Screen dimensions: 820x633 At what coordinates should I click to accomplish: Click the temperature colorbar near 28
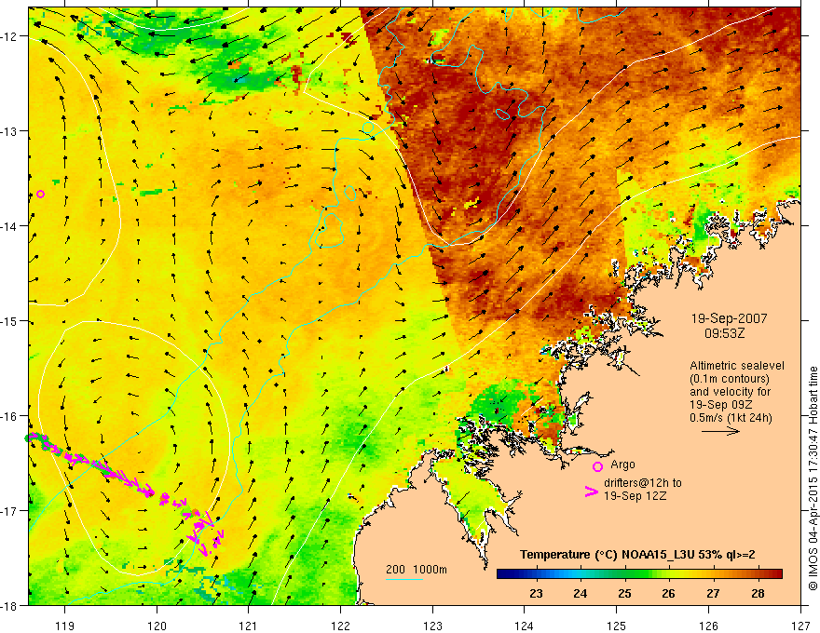[x=758, y=574]
